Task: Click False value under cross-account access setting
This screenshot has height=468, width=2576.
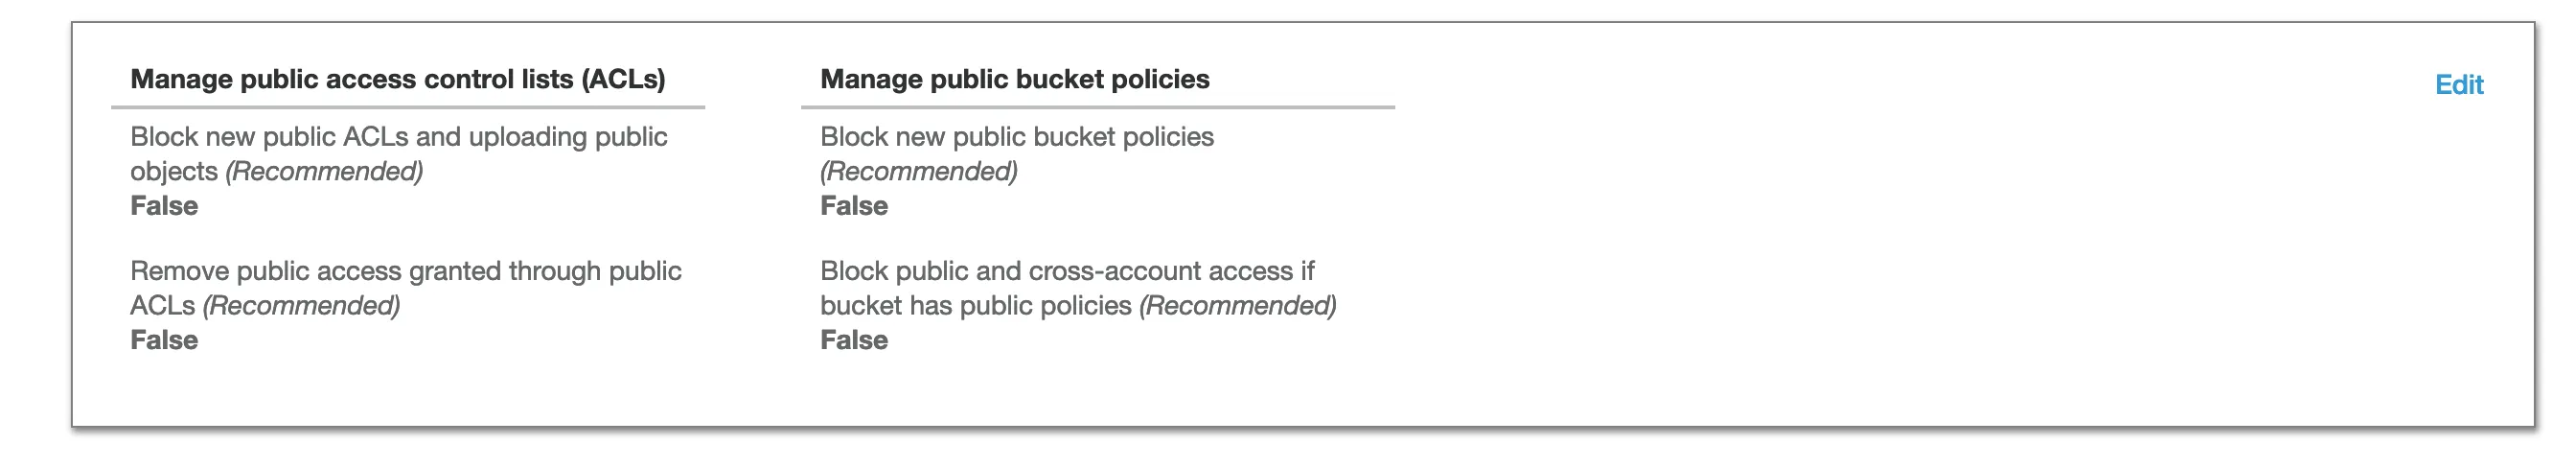Action: 853,340
